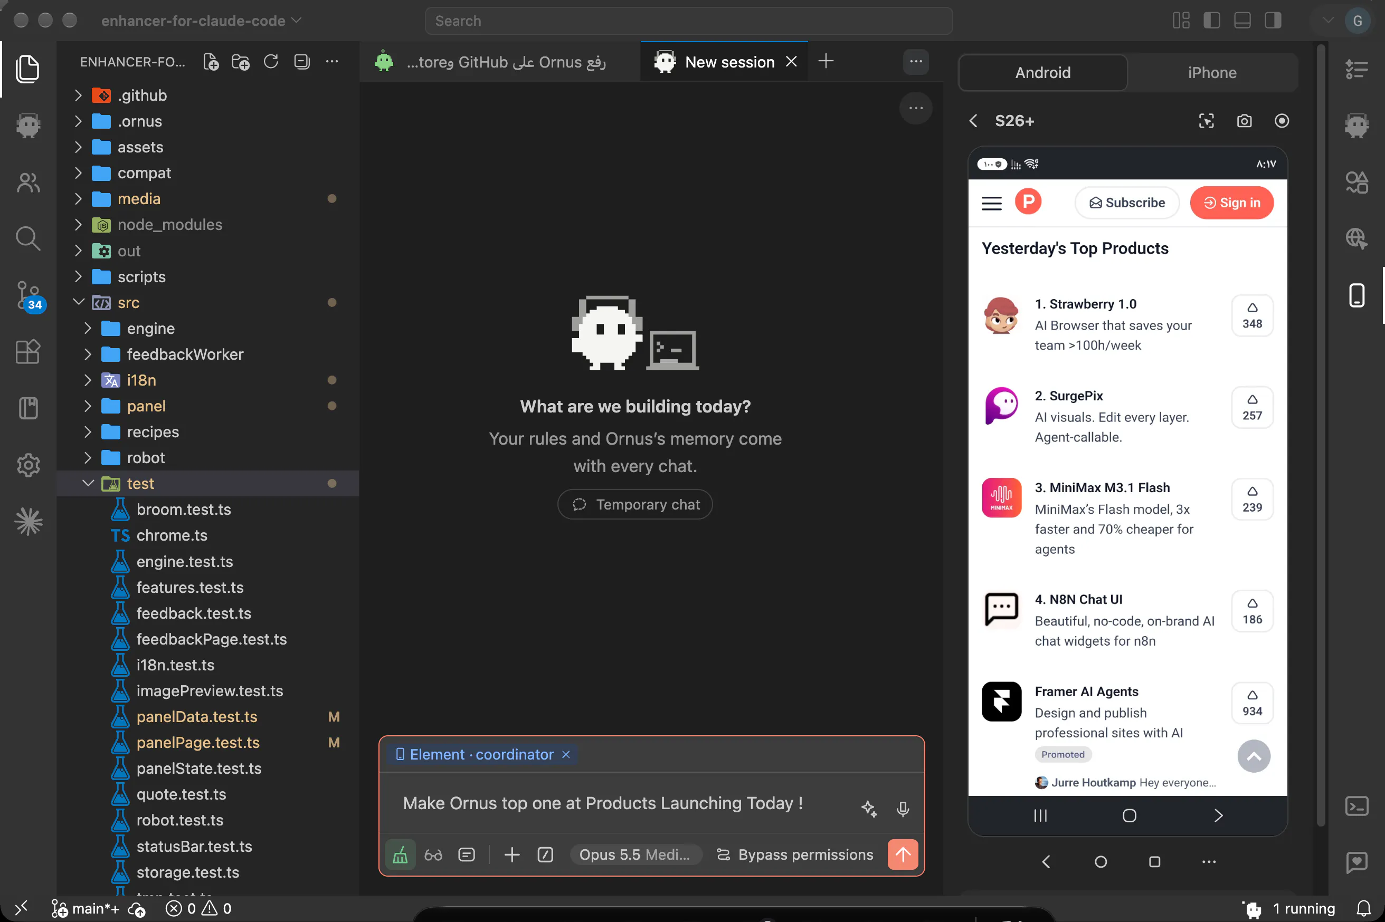Refresh the explorer file tree

[x=271, y=62]
